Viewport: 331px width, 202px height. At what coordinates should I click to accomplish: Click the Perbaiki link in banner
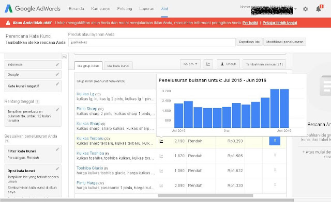pyautogui.click(x=250, y=23)
